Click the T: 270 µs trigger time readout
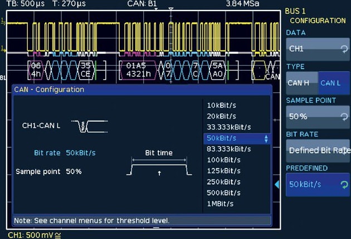351x239 pixels. (69, 3)
